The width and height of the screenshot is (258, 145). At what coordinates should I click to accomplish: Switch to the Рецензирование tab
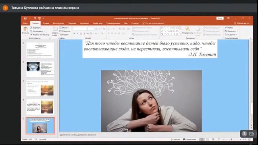(x=113, y=23)
